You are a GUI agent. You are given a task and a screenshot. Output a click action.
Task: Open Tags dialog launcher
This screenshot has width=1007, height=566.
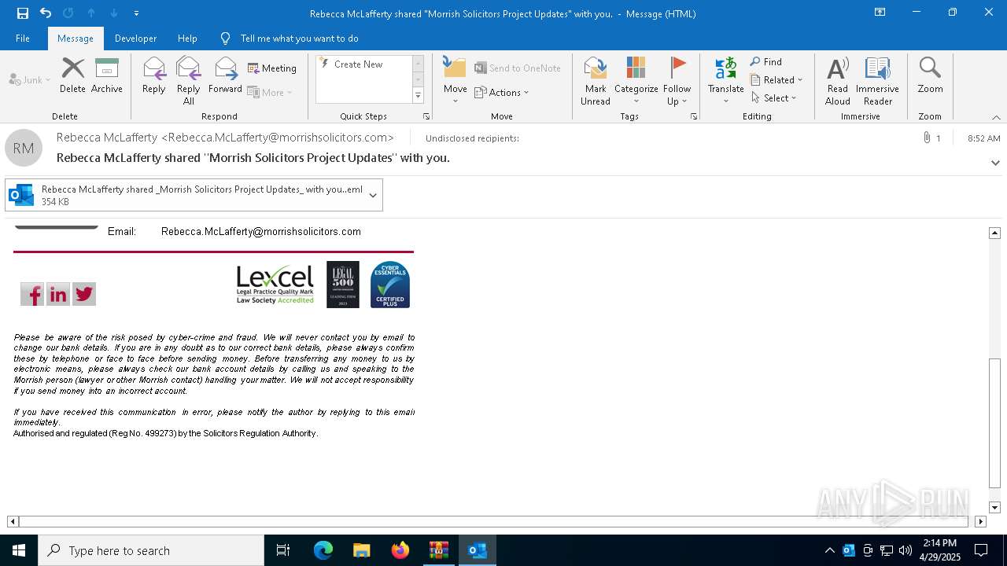click(694, 116)
